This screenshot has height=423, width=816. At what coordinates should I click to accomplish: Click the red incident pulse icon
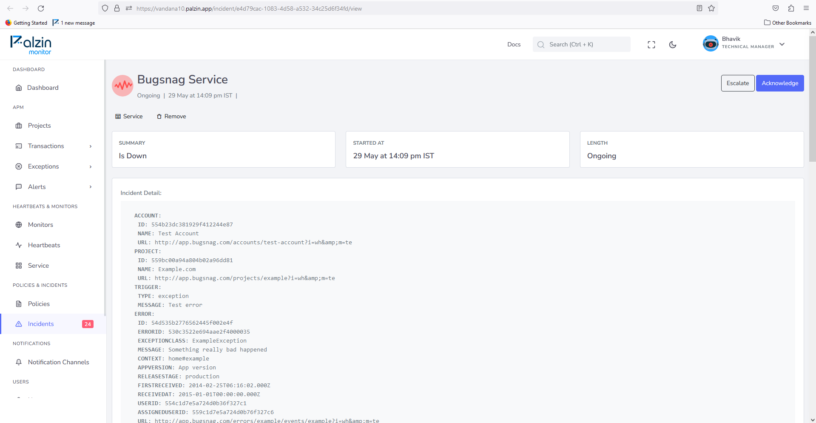point(122,86)
